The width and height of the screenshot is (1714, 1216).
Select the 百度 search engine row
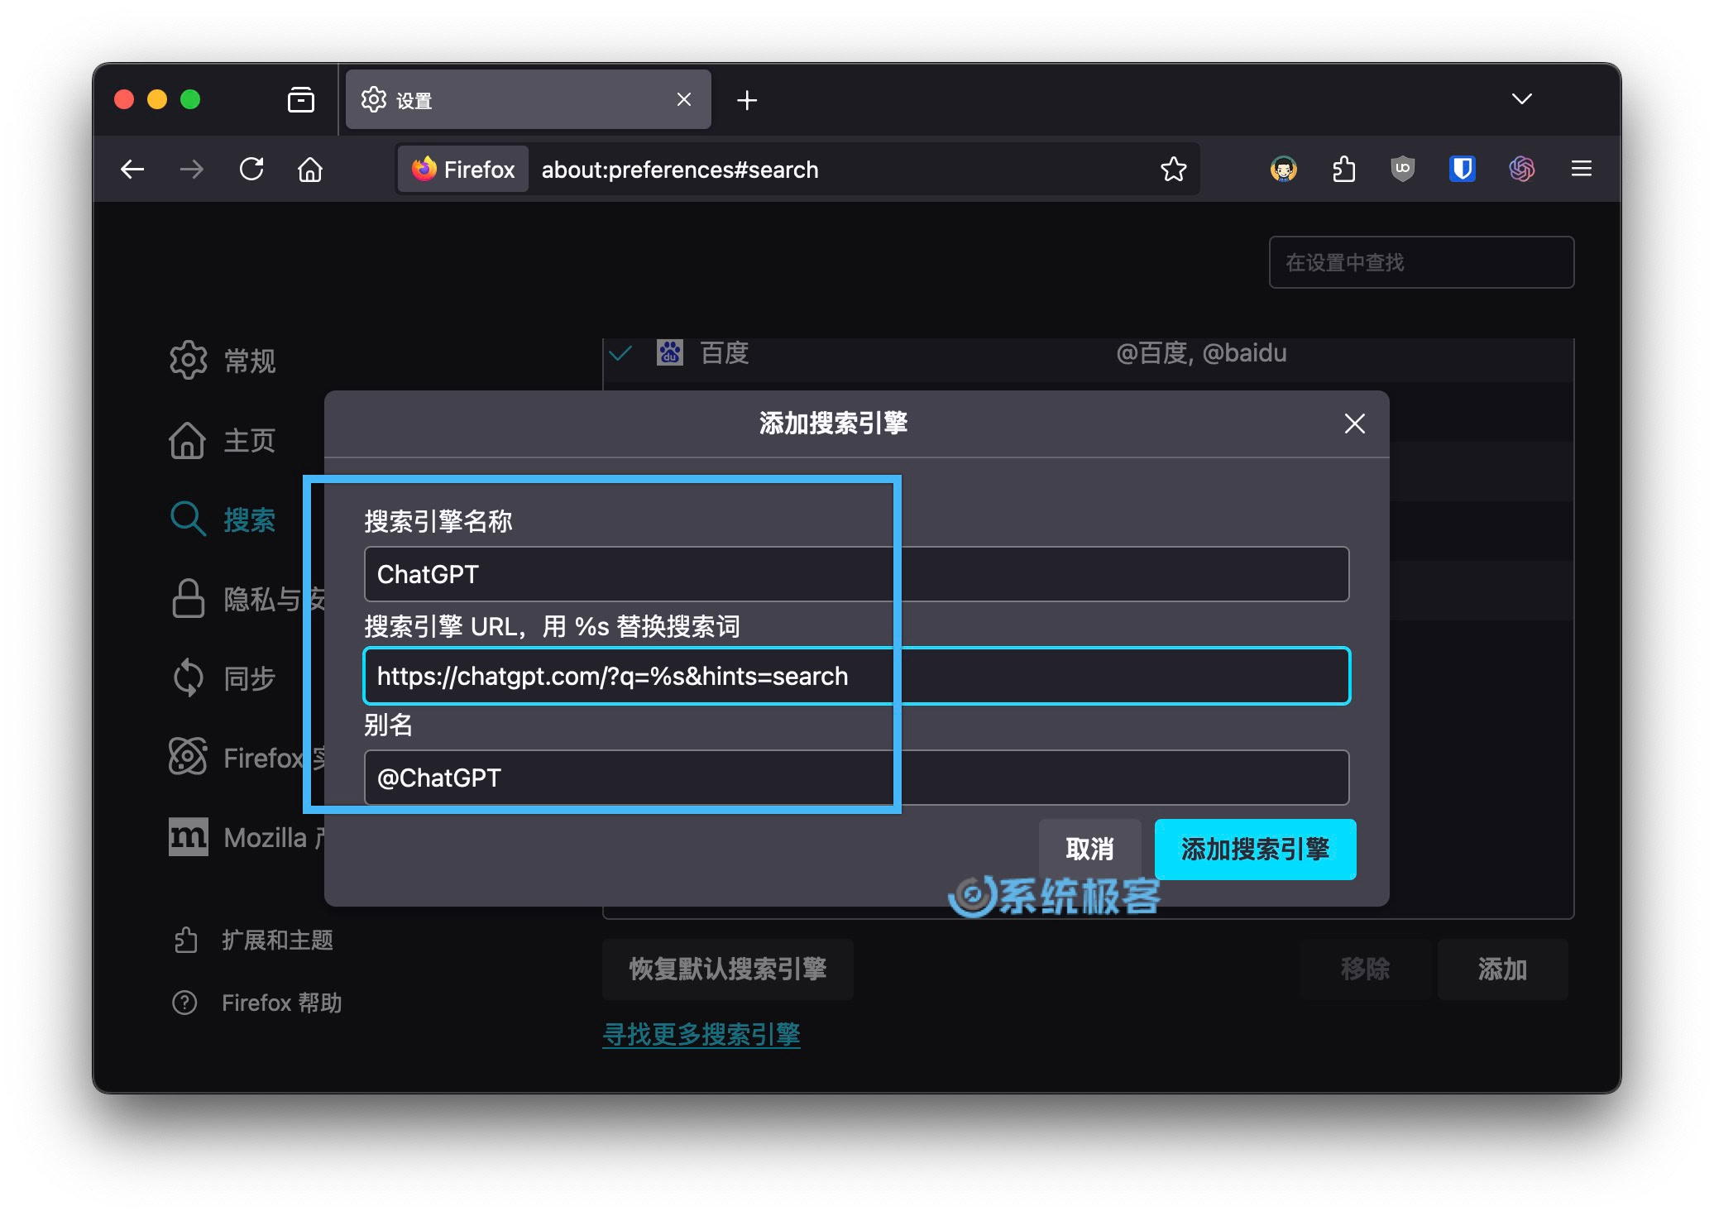click(x=1088, y=354)
